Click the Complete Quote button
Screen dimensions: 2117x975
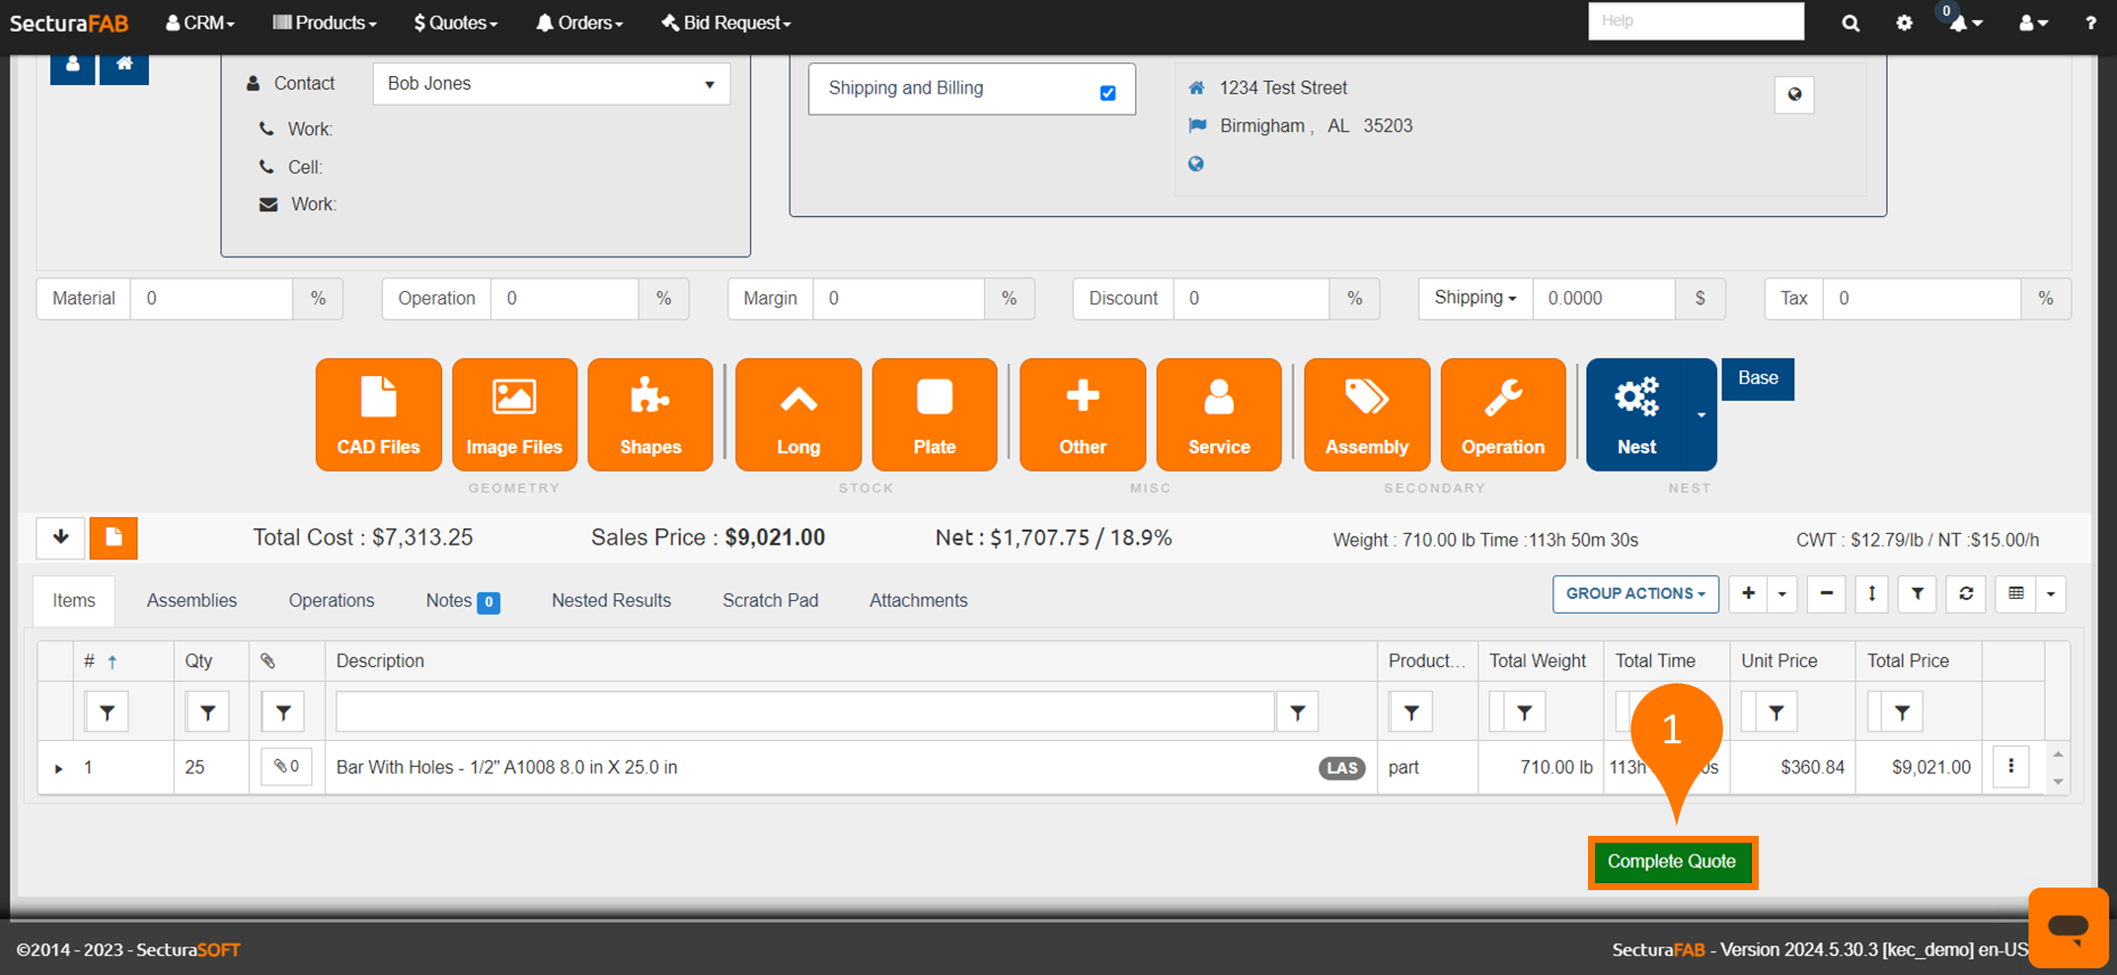[x=1671, y=862]
